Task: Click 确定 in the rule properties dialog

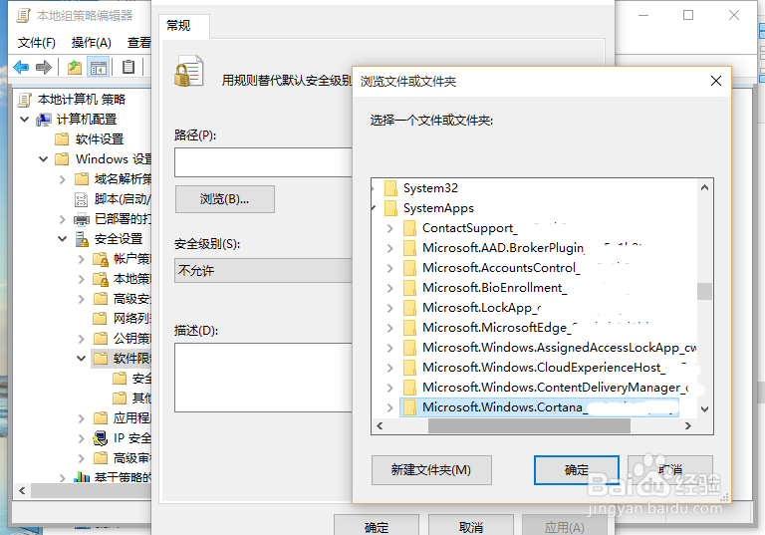Action: tap(377, 526)
